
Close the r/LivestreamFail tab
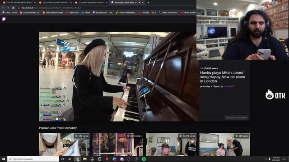71,3
